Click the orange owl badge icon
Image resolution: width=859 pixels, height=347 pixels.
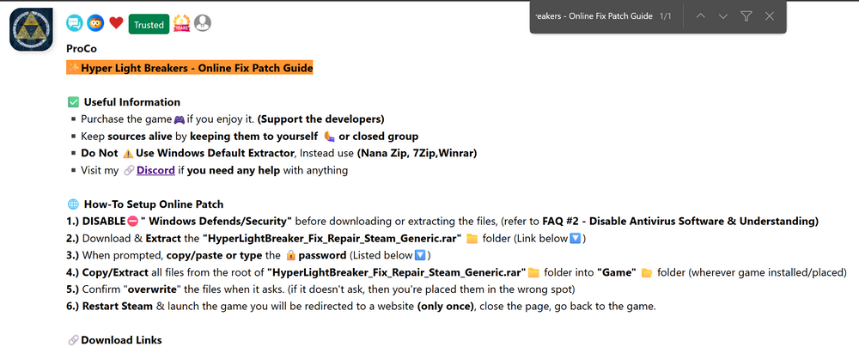(x=95, y=23)
